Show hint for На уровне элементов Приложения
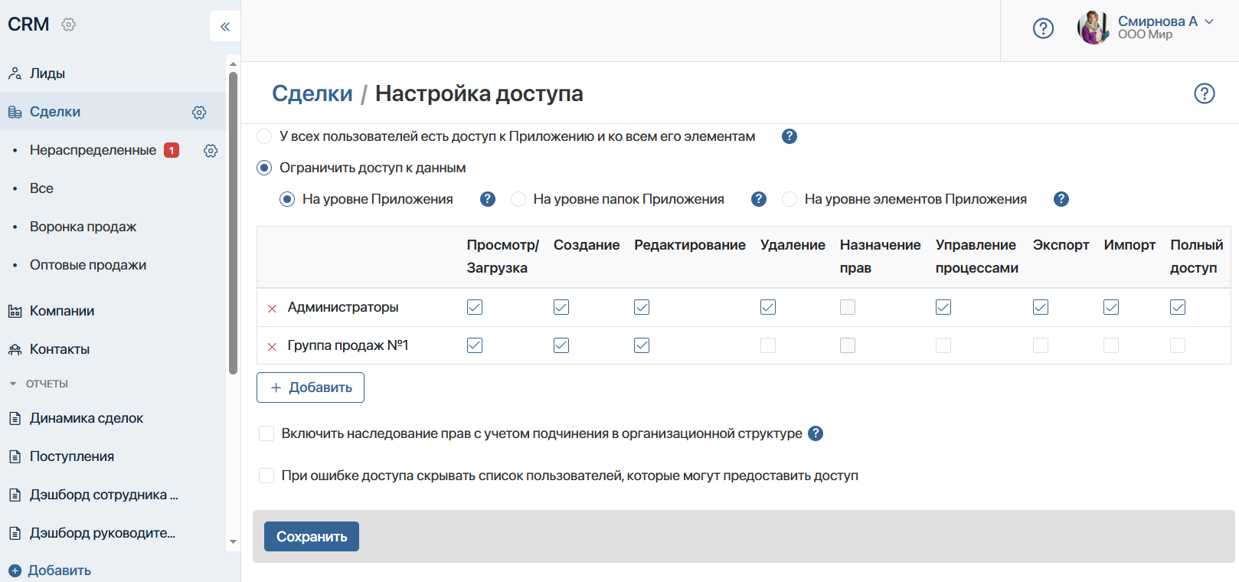1239x582 pixels. coord(1061,199)
